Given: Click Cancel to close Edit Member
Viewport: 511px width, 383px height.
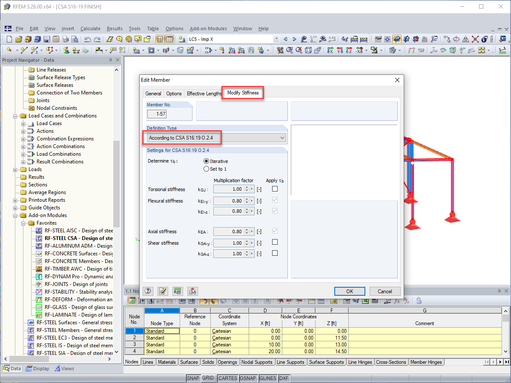Looking at the screenshot, I should coord(385,291).
